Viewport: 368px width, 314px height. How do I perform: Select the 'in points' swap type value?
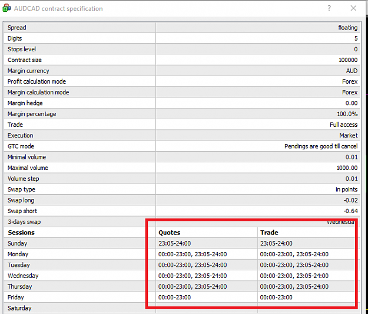coord(346,189)
